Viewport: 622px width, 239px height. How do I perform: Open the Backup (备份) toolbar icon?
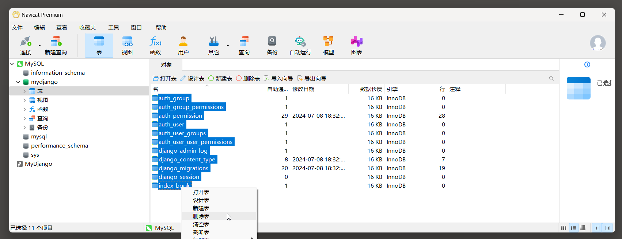pyautogui.click(x=272, y=45)
